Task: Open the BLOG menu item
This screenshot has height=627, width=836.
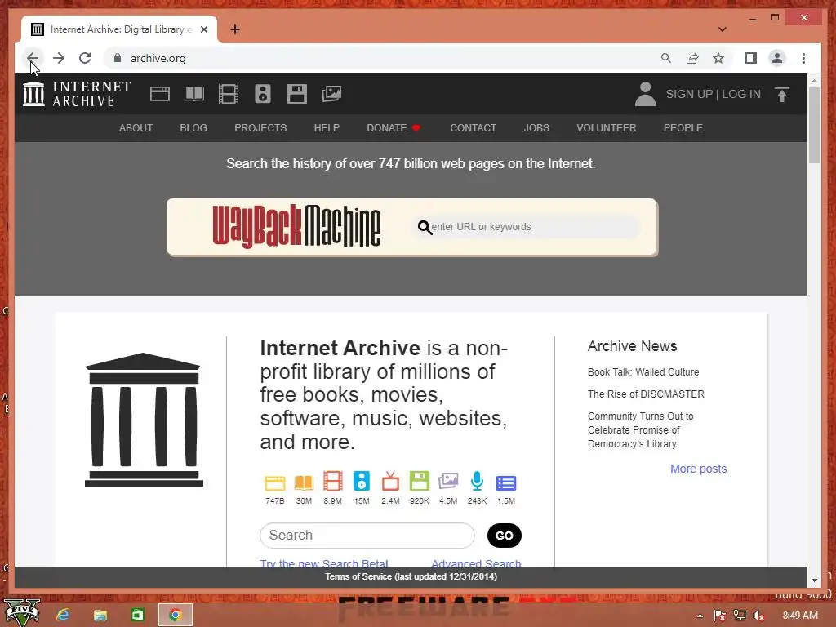Action: (193, 128)
